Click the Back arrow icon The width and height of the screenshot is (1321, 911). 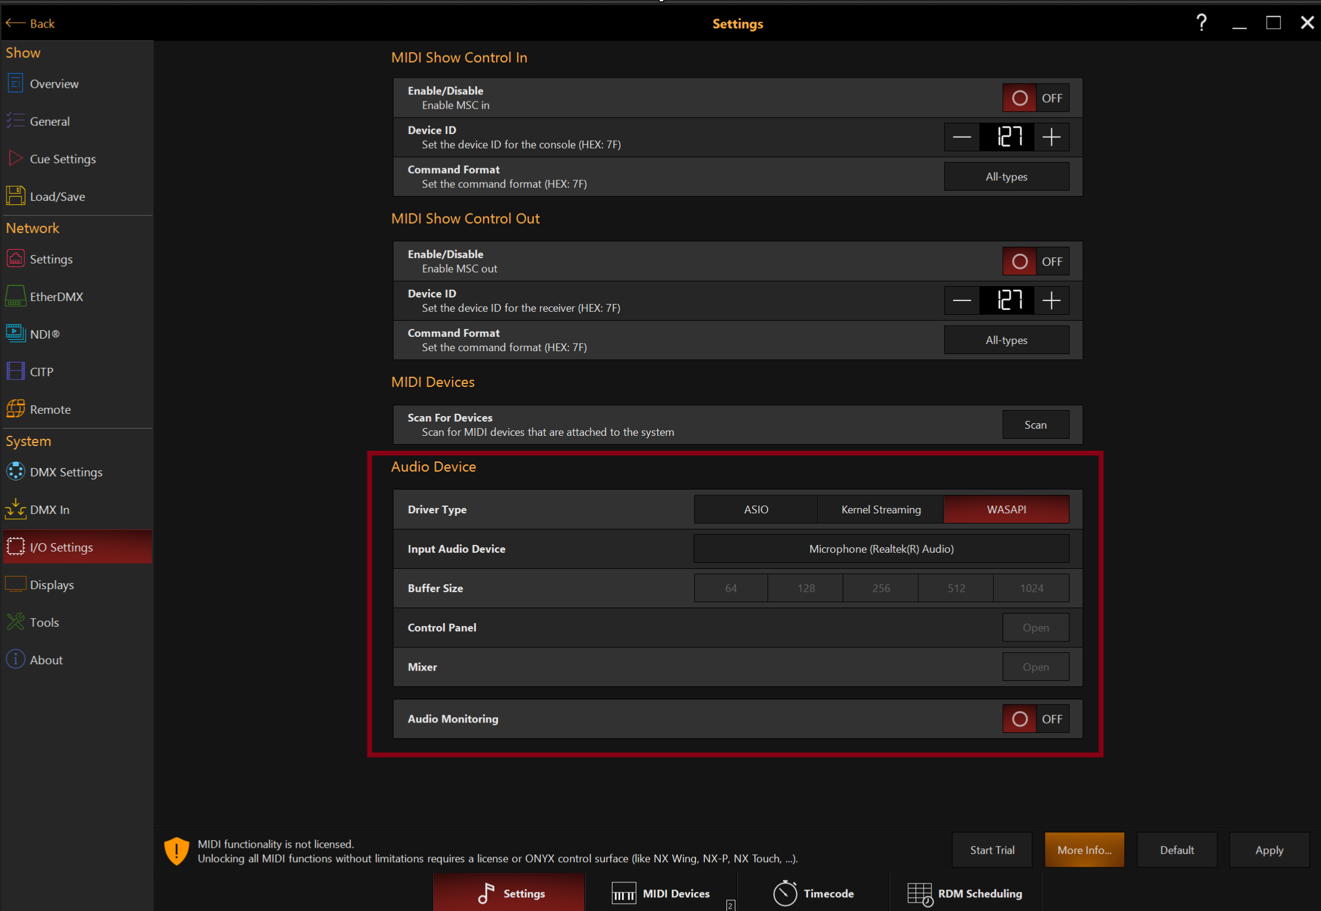16,23
